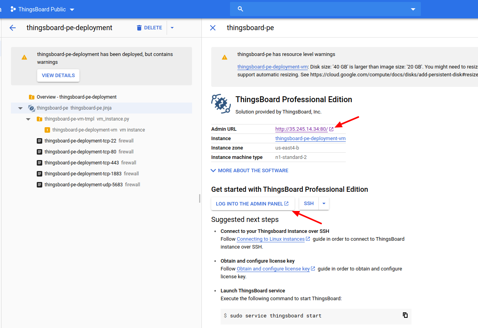478x328 pixels.
Task: Expand MORE ABOUT THE SOFTWARE
Action: click(x=250, y=171)
